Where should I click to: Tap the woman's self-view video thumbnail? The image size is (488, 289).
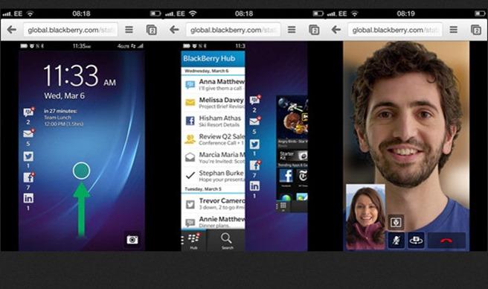tap(365, 217)
